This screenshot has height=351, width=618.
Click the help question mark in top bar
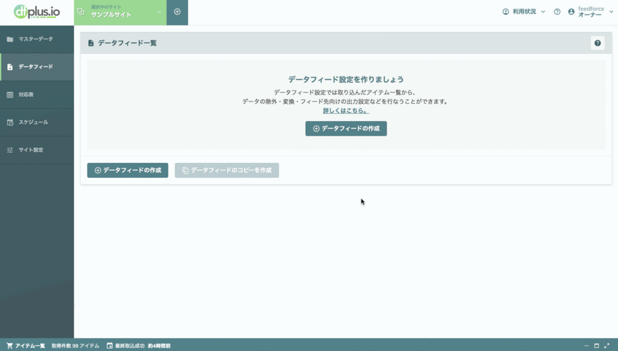click(557, 12)
